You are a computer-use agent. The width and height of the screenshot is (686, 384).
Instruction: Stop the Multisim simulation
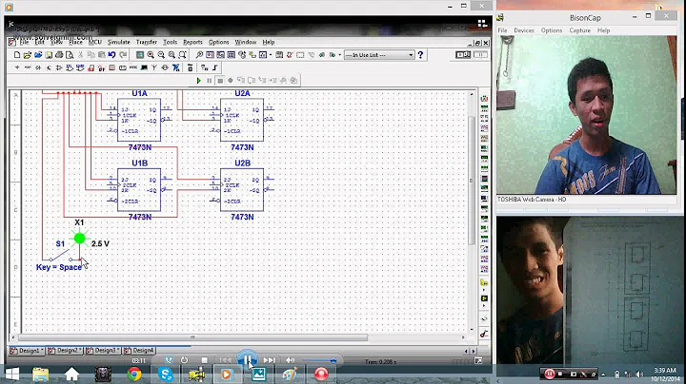click(x=220, y=81)
